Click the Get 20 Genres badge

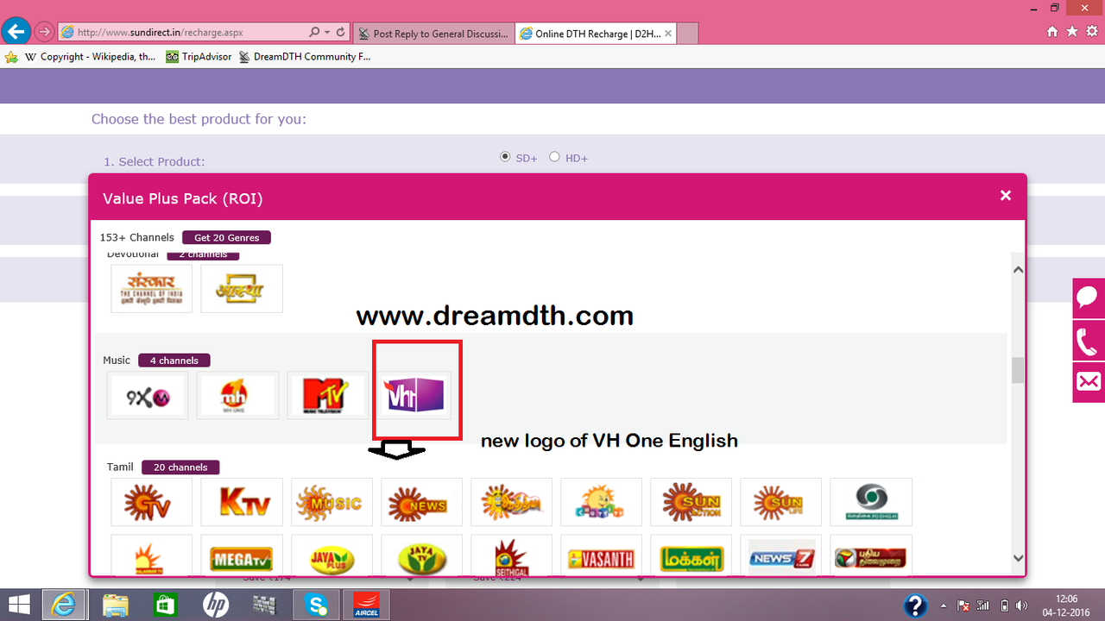(227, 237)
